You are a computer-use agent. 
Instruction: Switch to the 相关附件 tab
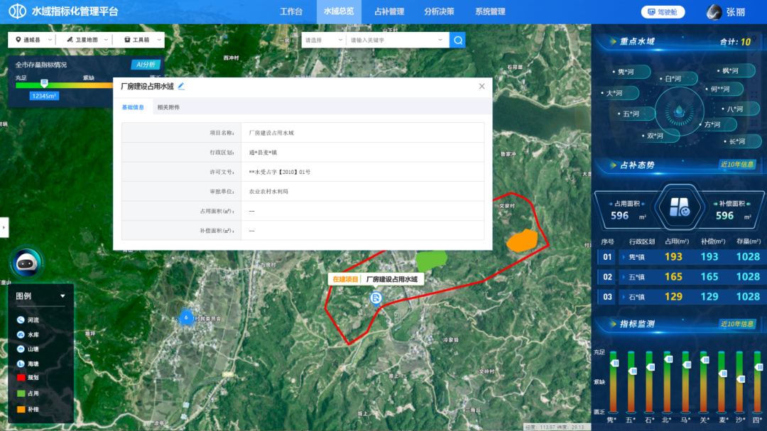tap(168, 107)
